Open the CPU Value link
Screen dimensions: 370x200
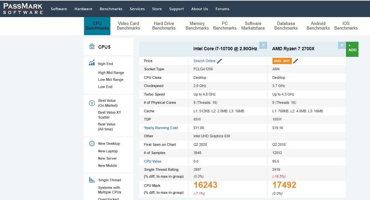[x=153, y=161]
